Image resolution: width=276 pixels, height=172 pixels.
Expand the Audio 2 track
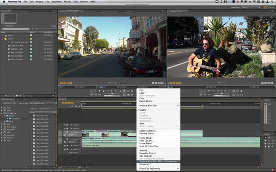[72, 146]
